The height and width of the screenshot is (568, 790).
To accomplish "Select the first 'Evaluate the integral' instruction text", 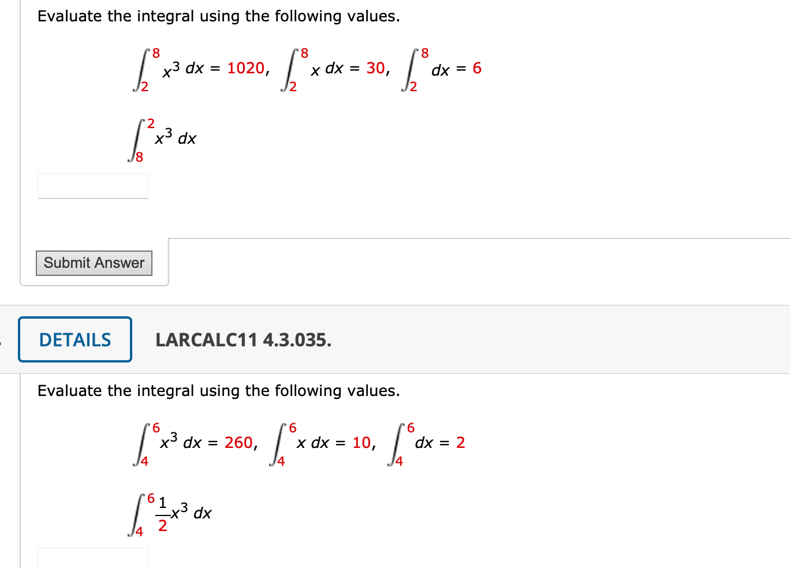I will pos(218,16).
